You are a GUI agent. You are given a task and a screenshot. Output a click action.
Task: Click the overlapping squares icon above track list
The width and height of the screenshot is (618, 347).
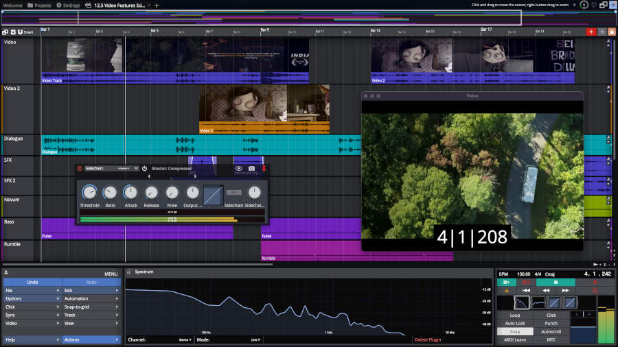click(x=5, y=32)
